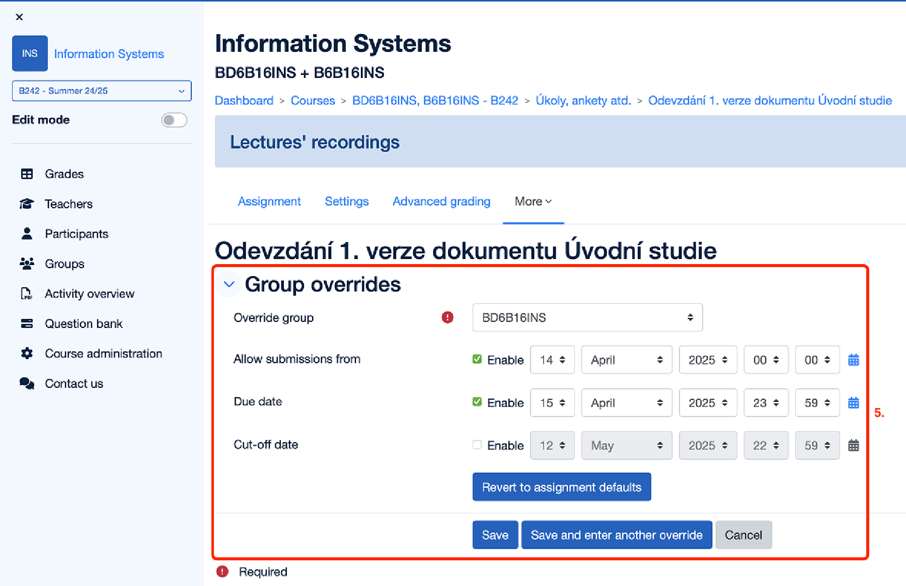Open Participants via its person icon
906x586 pixels.
point(27,233)
